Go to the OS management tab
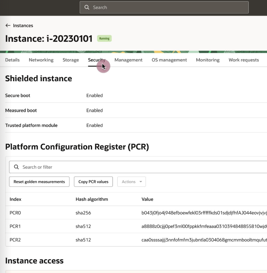Screen dimensions: 267x273 point(169,60)
